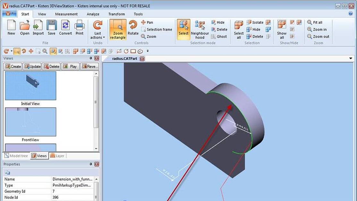Click the Convert icon
Viewport: 357px width, 201px height.
[x=65, y=27]
